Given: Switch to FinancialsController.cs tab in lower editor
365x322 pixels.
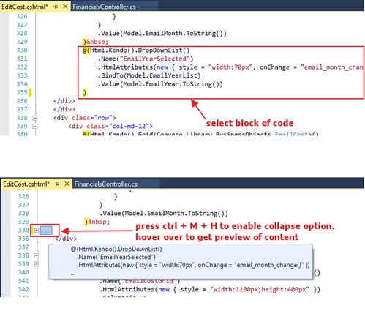Looking at the screenshot, I should (x=105, y=184).
